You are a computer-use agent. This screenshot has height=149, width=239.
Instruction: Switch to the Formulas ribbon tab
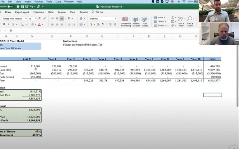point(38,12)
